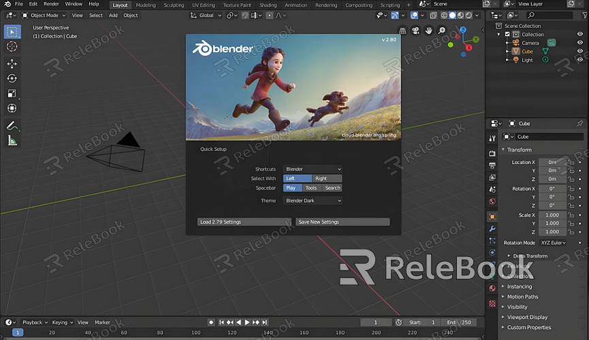
Task: Open the Render properties tab
Action: coord(492,153)
